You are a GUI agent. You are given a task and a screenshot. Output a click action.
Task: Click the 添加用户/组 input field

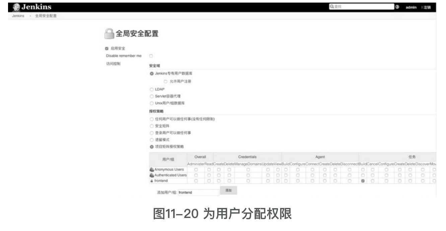tap(199, 193)
